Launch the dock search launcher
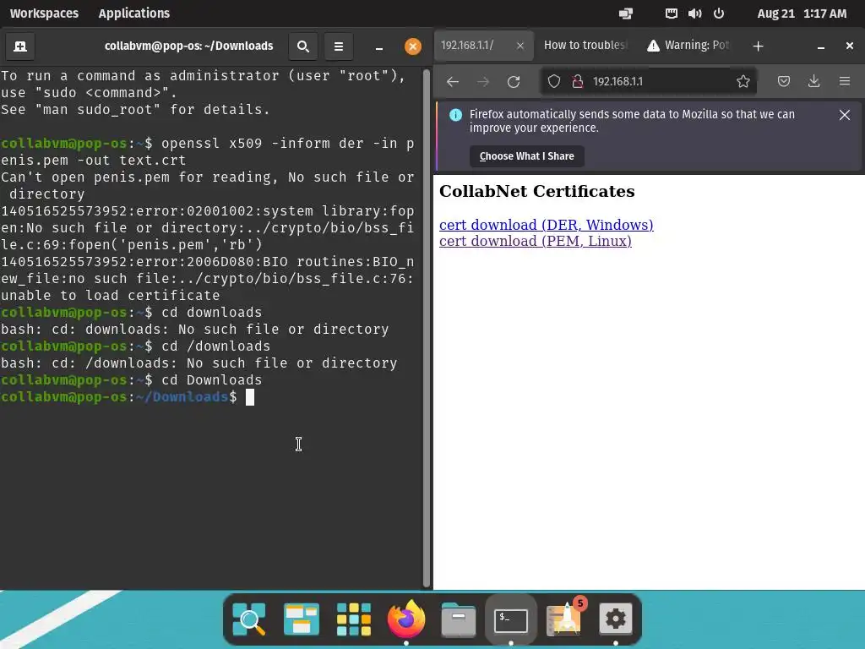 point(249,619)
